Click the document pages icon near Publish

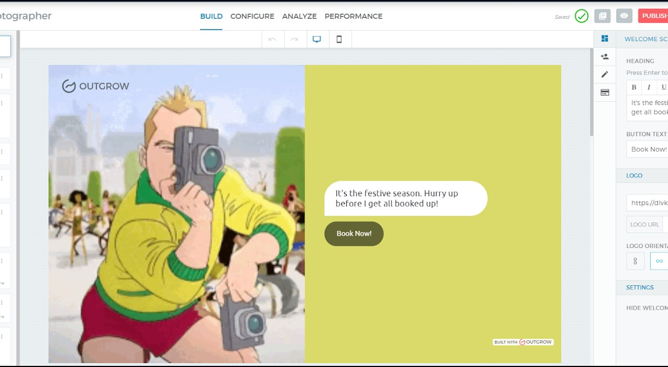(x=602, y=16)
